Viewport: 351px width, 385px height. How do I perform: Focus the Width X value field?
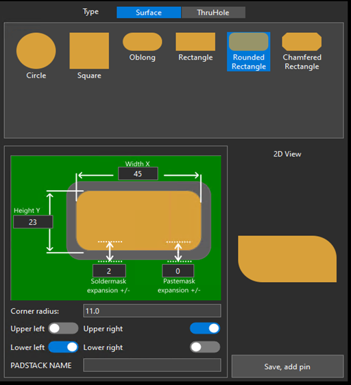click(138, 174)
